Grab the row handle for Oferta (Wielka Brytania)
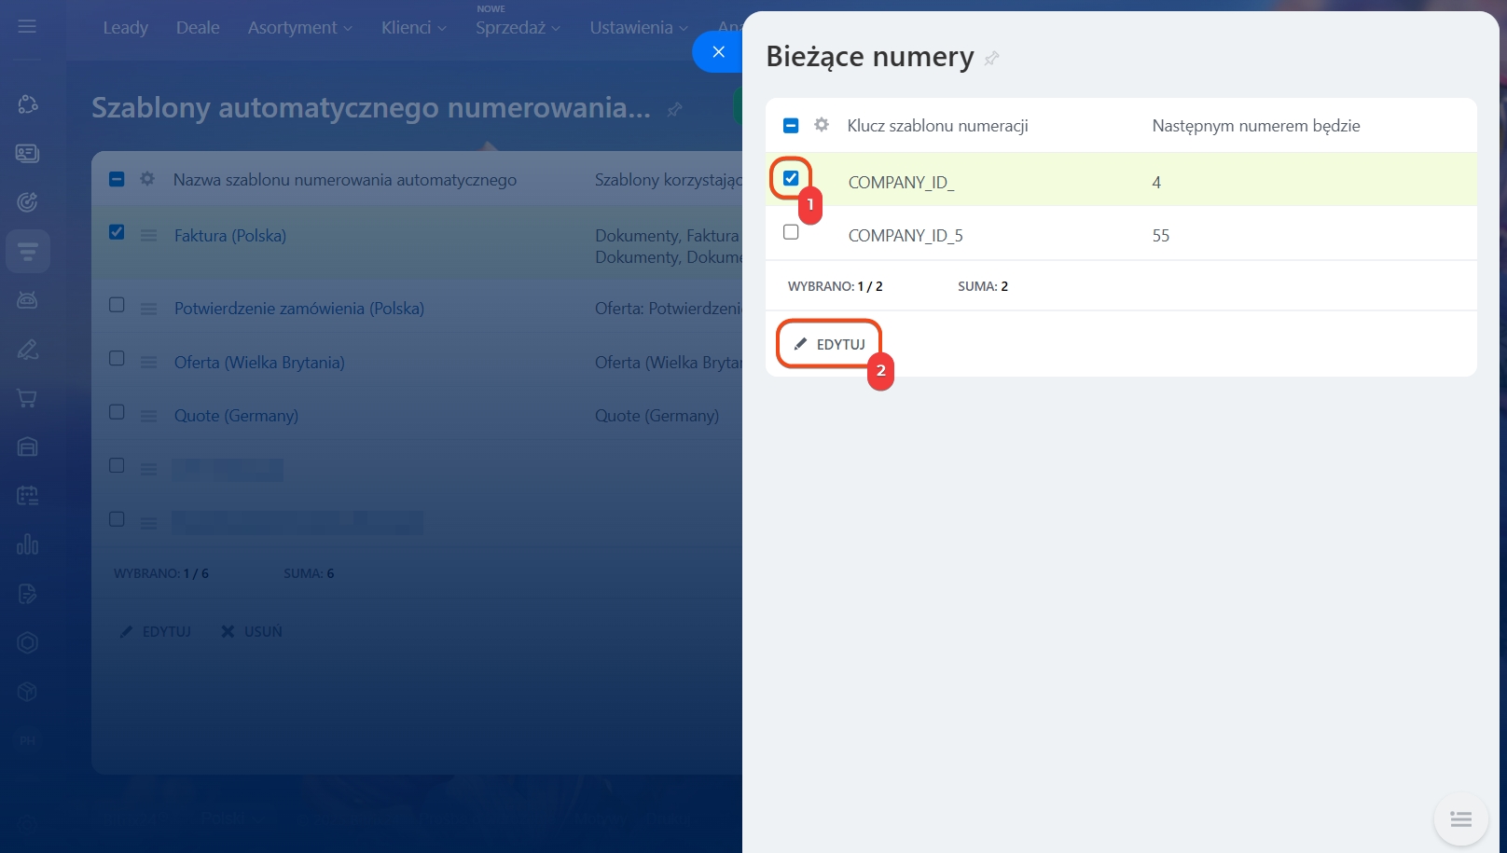Screen dimensions: 1507x853 148,363
